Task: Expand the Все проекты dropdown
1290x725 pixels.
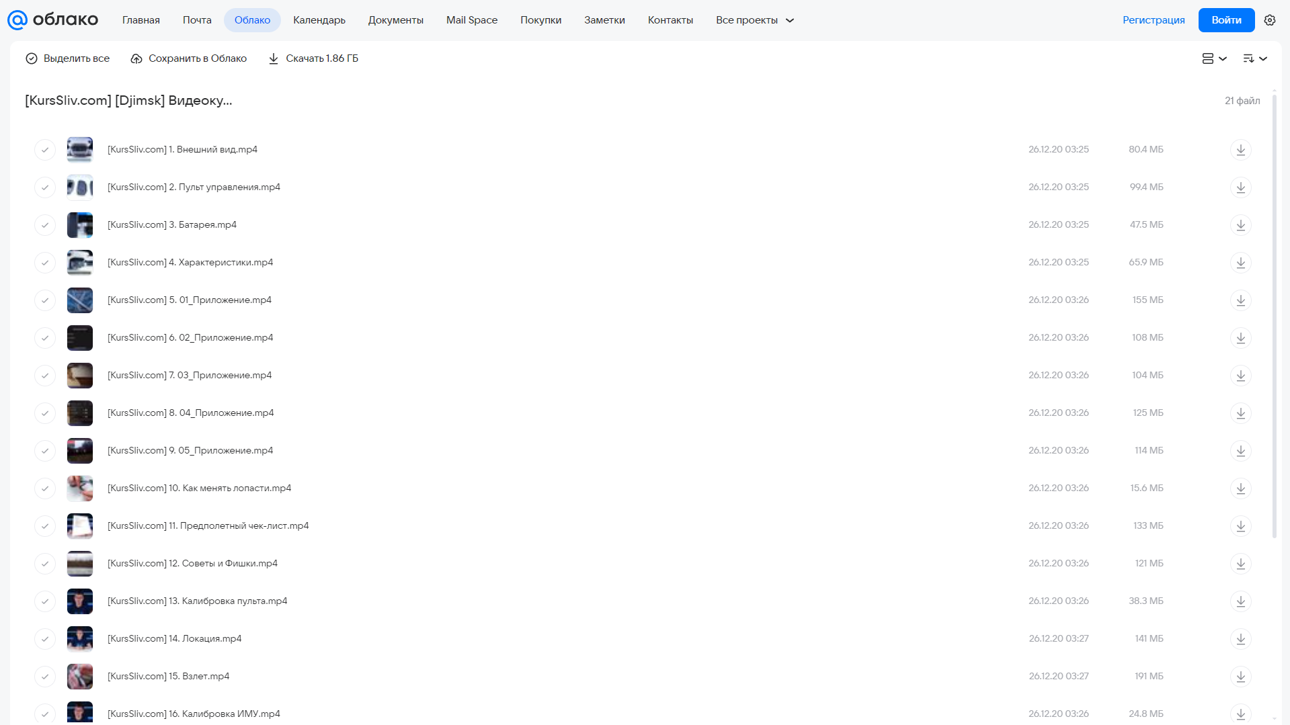Action: coord(754,20)
